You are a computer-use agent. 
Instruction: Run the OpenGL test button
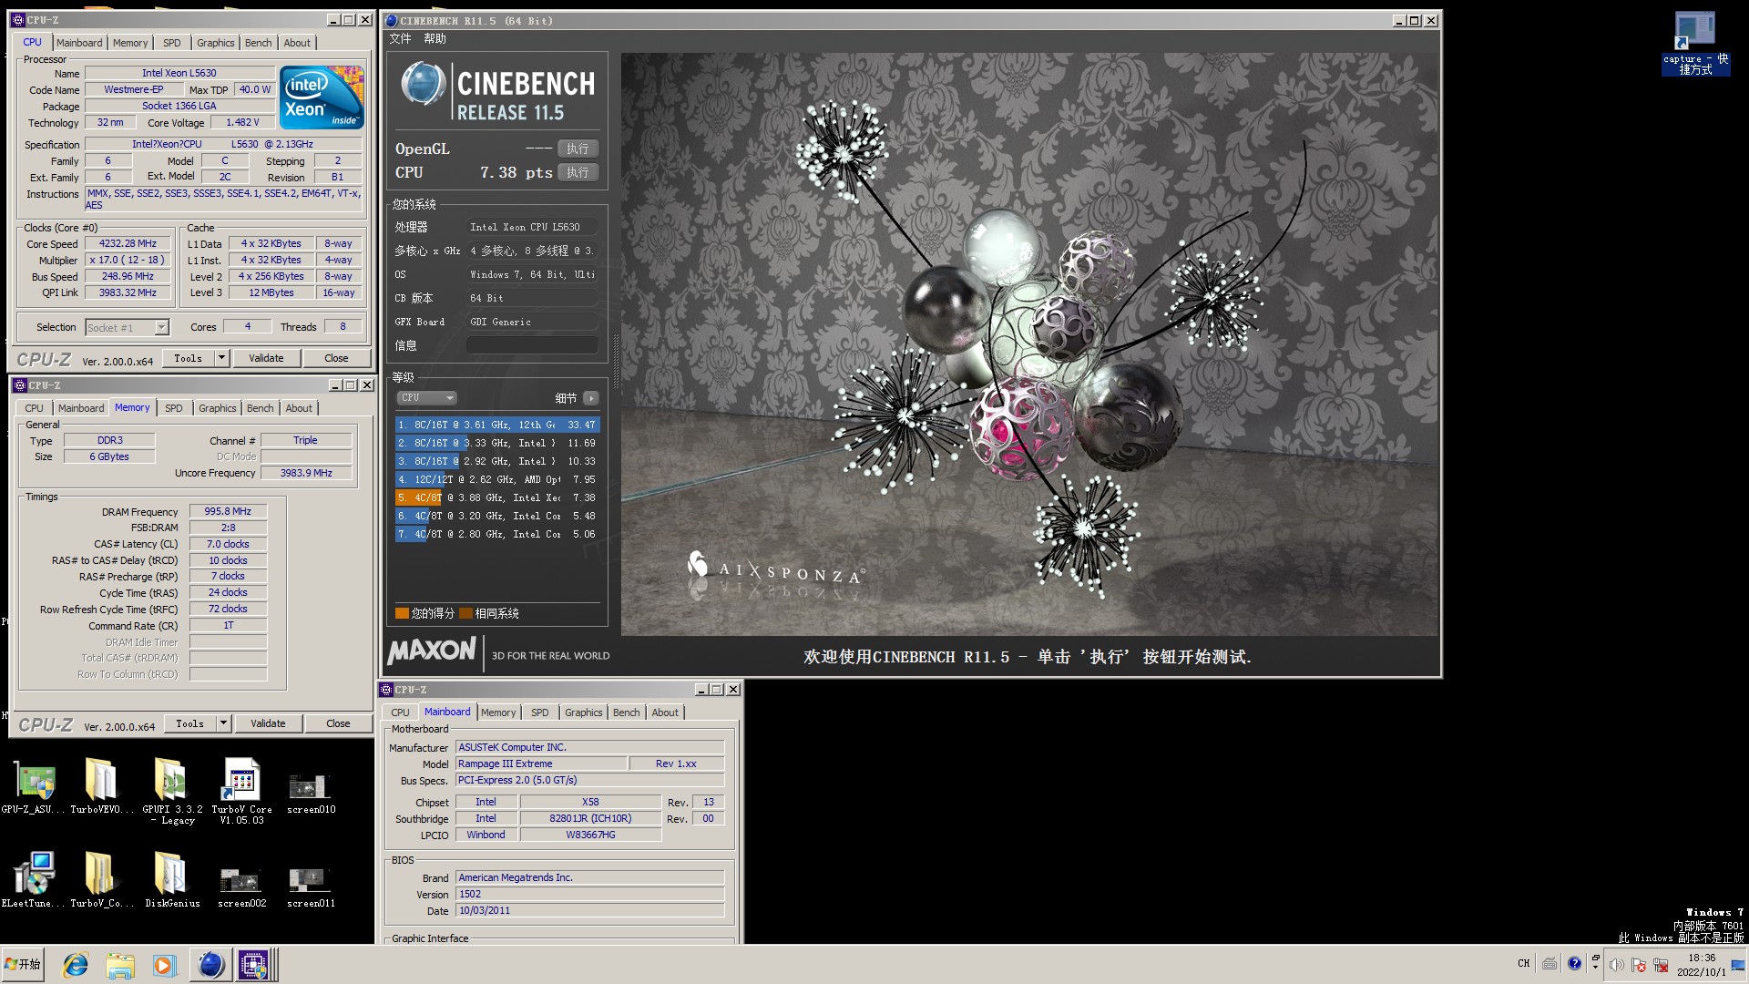[578, 149]
